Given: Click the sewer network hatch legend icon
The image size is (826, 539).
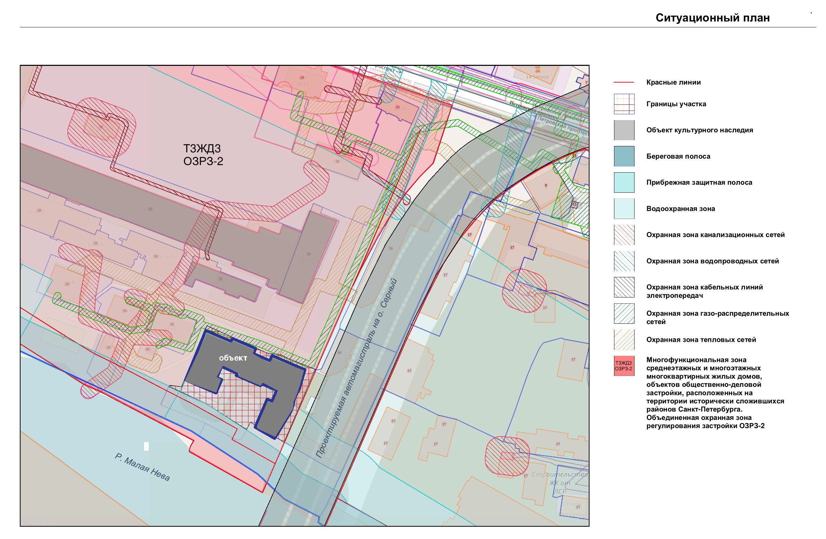Looking at the screenshot, I should (x=624, y=235).
